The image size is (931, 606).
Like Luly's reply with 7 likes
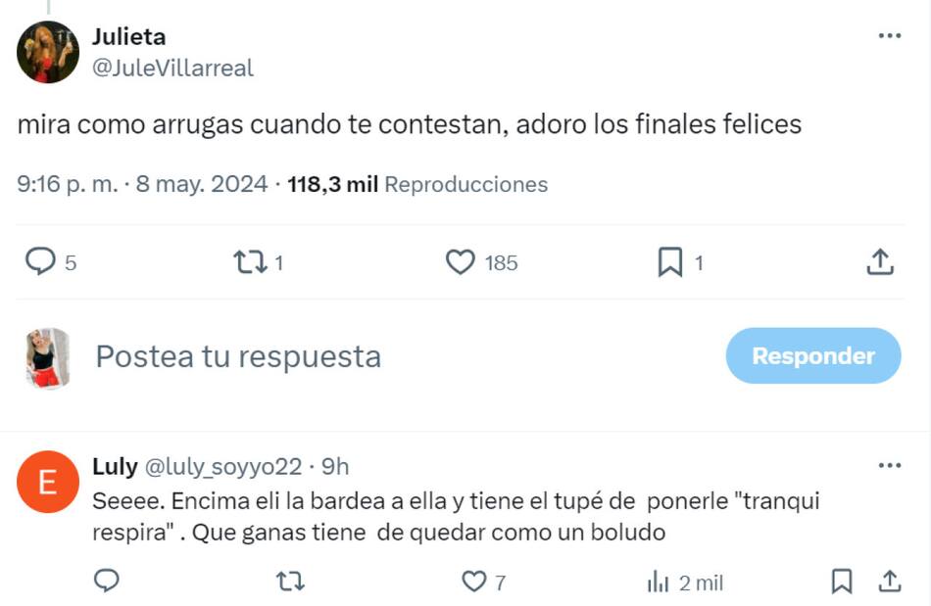(x=475, y=582)
